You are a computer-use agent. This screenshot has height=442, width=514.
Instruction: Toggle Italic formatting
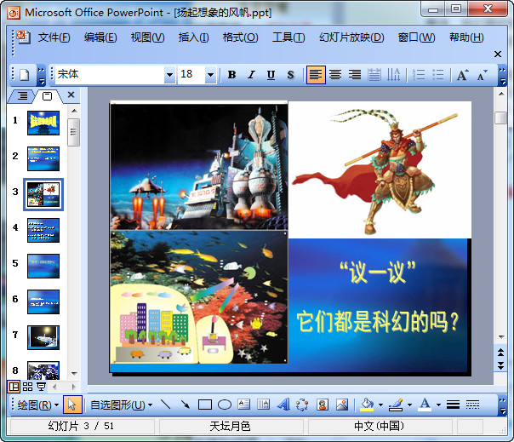(251, 75)
